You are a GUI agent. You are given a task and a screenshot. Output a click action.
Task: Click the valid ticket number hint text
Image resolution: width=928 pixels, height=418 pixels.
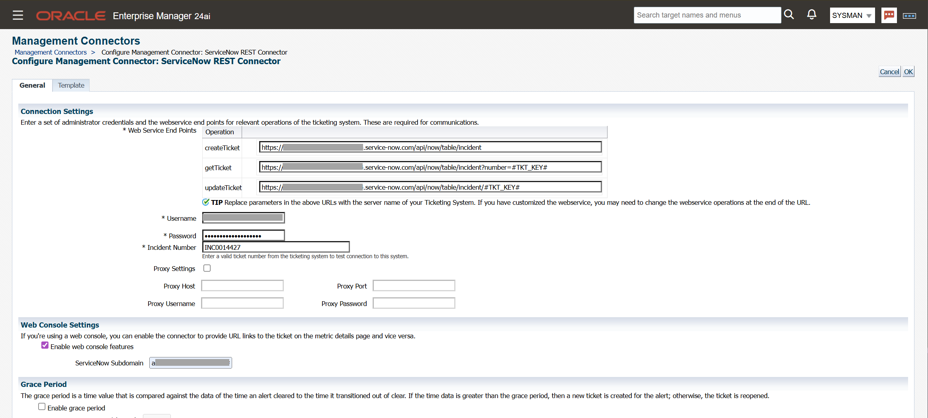click(x=305, y=256)
